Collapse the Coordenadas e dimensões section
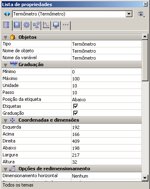Image resolution: width=150 pixels, height=189 pixels. tap(5, 121)
